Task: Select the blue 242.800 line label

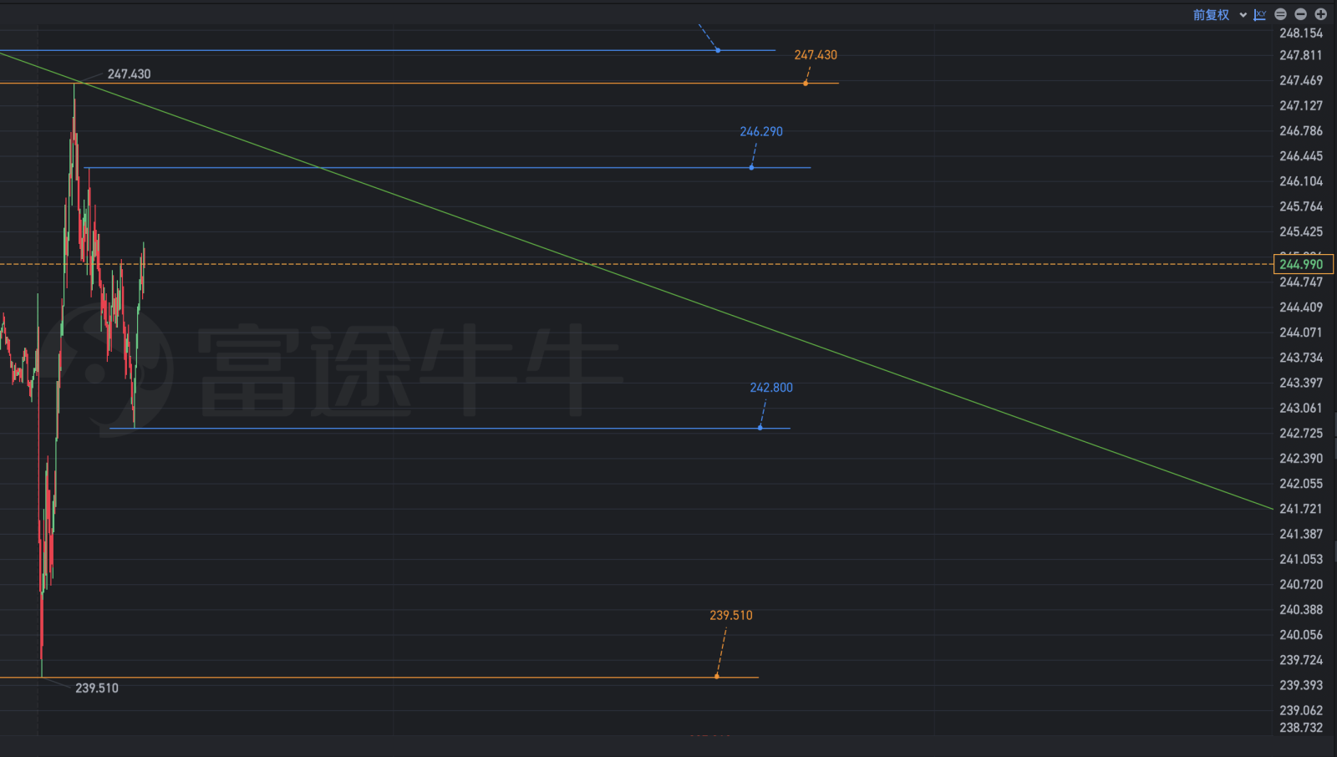Action: point(771,388)
